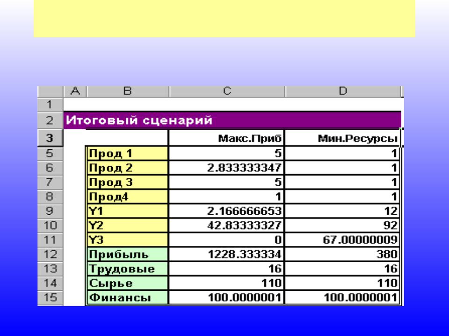449x336 pixels.
Task: Click Мин.Ресурсы value 1 for Прод 1
Action: (x=342, y=154)
